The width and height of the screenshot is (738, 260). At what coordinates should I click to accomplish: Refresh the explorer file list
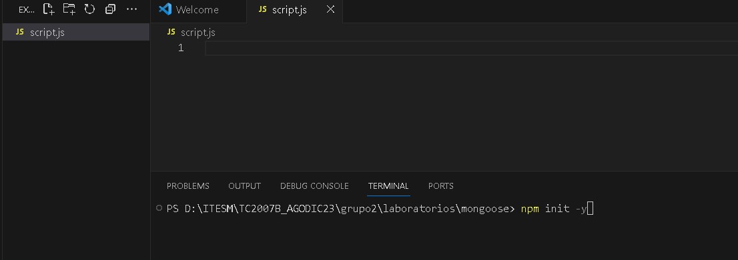pyautogui.click(x=89, y=9)
